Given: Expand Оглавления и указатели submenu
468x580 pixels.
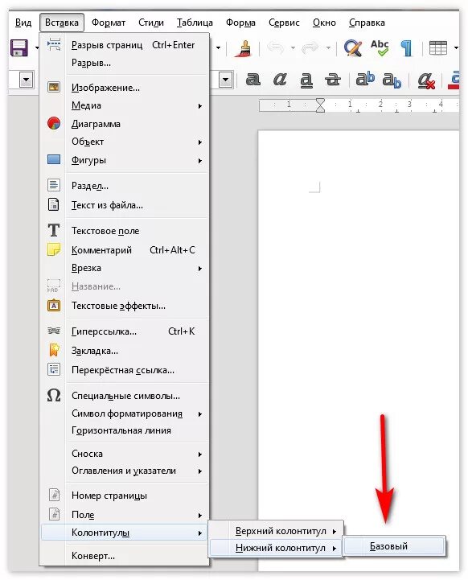Looking at the screenshot, I should 125,471.
